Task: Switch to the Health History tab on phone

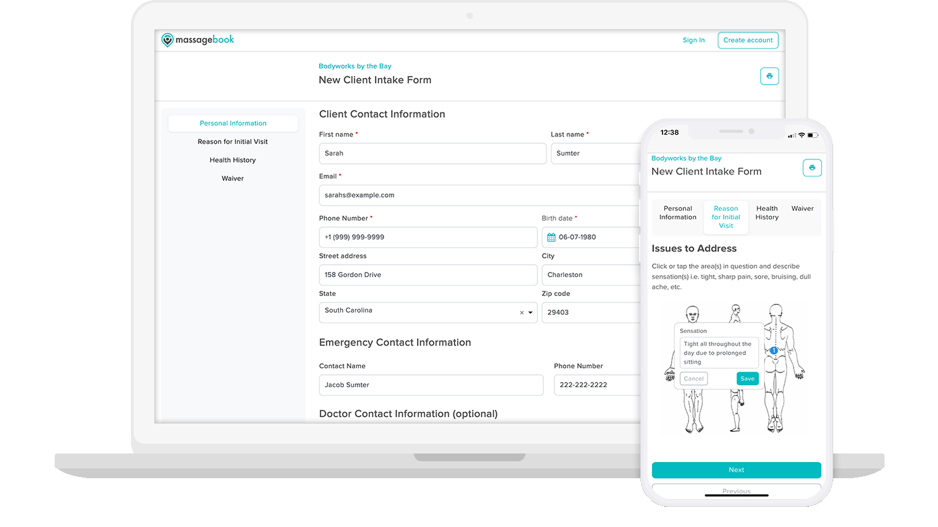Action: coord(767,213)
